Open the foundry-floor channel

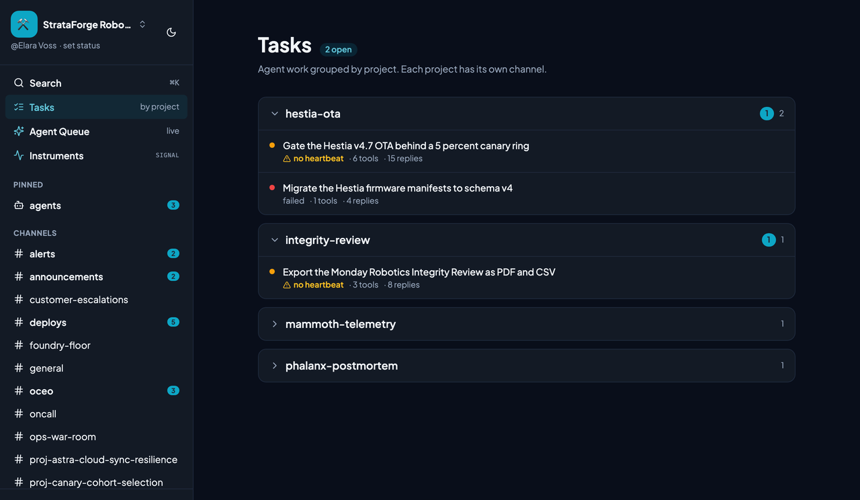pyautogui.click(x=96, y=345)
